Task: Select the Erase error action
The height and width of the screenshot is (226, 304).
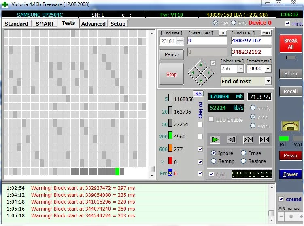Action: pos(244,153)
